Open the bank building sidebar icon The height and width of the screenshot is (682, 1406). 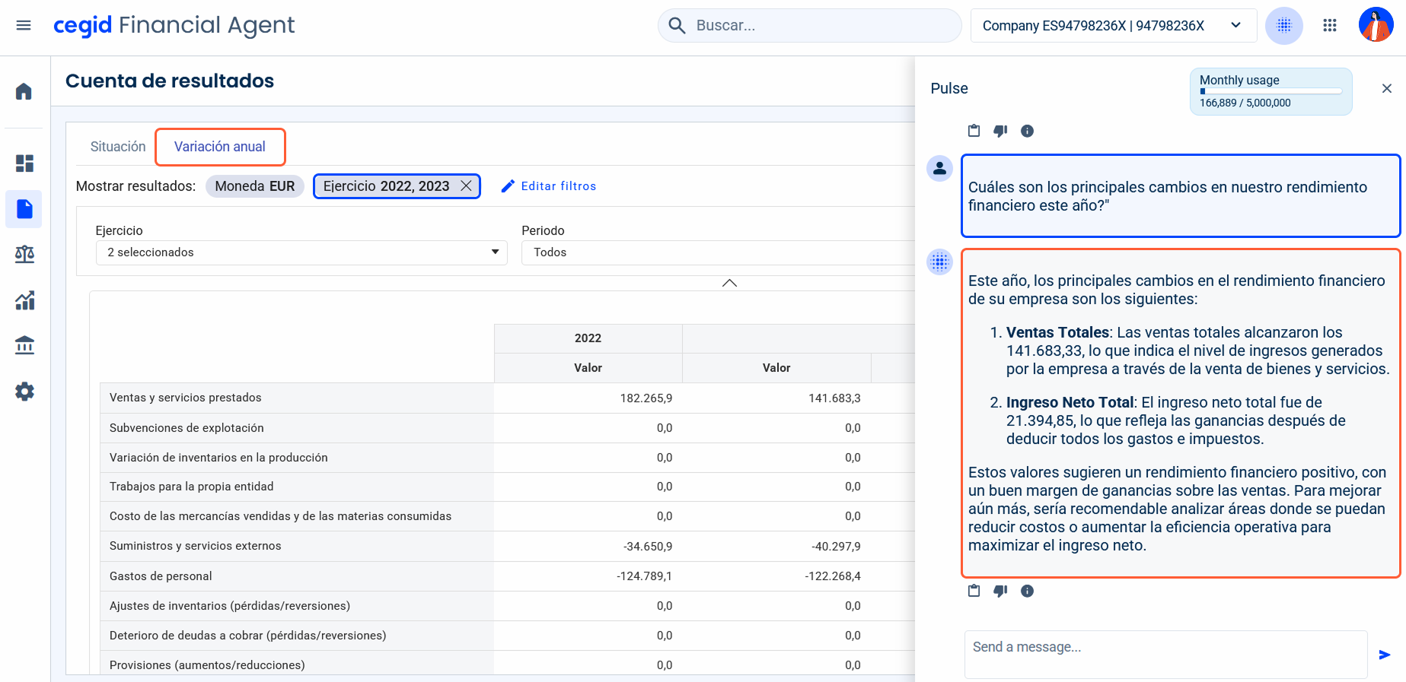(24, 345)
